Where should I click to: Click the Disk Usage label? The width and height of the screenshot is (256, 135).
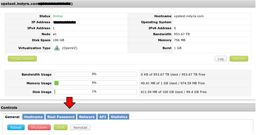click(42, 92)
